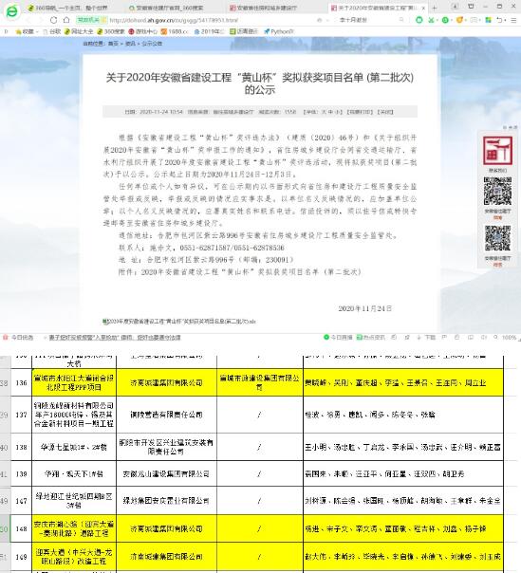This screenshot has width=521, height=573.
Task: Close the 关于2020年安徽省建设工程 tab
Action: click(423, 8)
